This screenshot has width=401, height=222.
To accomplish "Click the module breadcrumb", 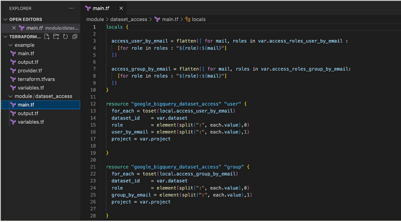I will point(95,19).
